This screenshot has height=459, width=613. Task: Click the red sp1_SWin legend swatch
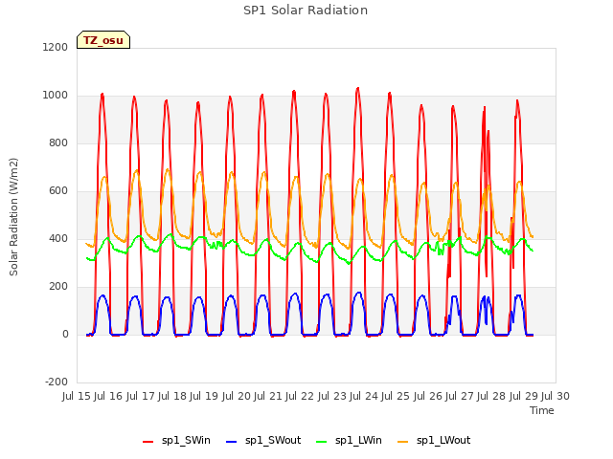148,442
